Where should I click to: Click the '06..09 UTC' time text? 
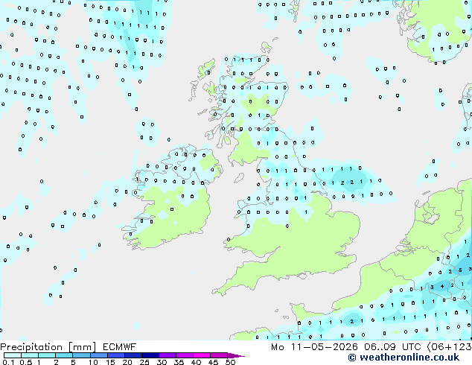click(x=392, y=347)
